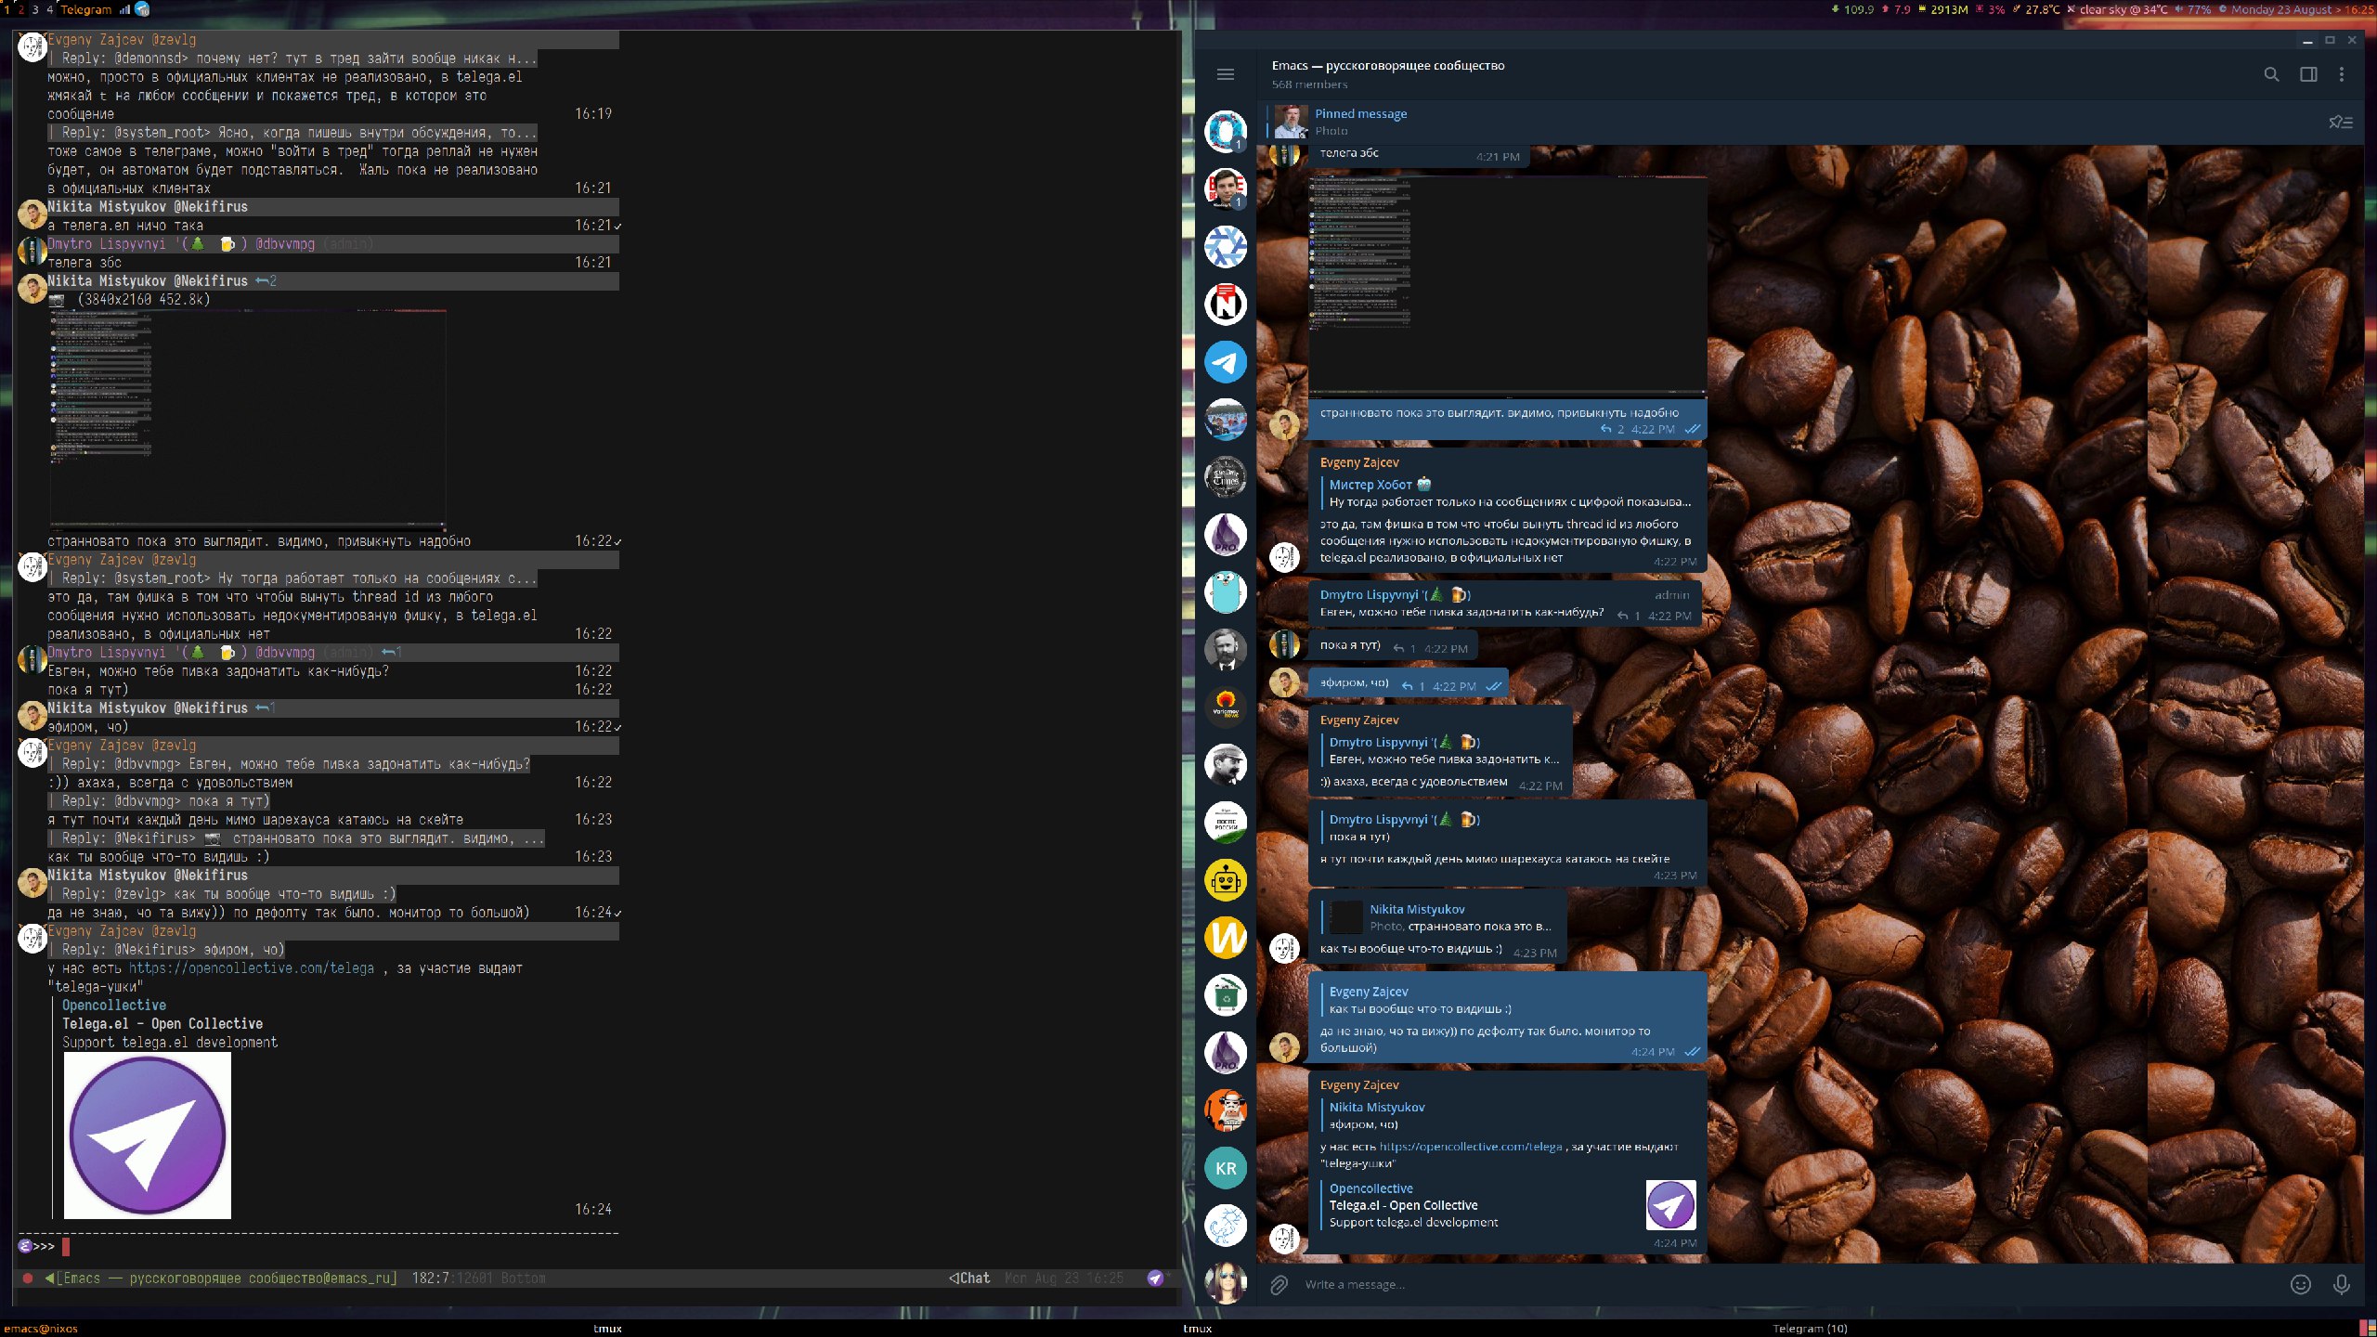The width and height of the screenshot is (2377, 1337).
Task: Open the reply thread on 'пока я тут)' bubble
Action: 1404,648
